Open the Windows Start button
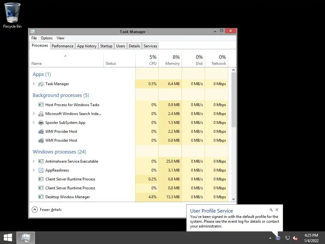This screenshot has width=325, height=244. pos(8,238)
